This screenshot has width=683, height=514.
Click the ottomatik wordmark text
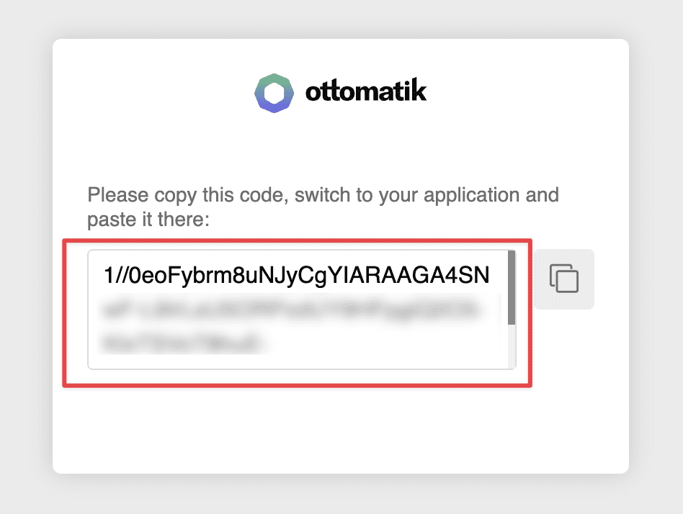[366, 92]
